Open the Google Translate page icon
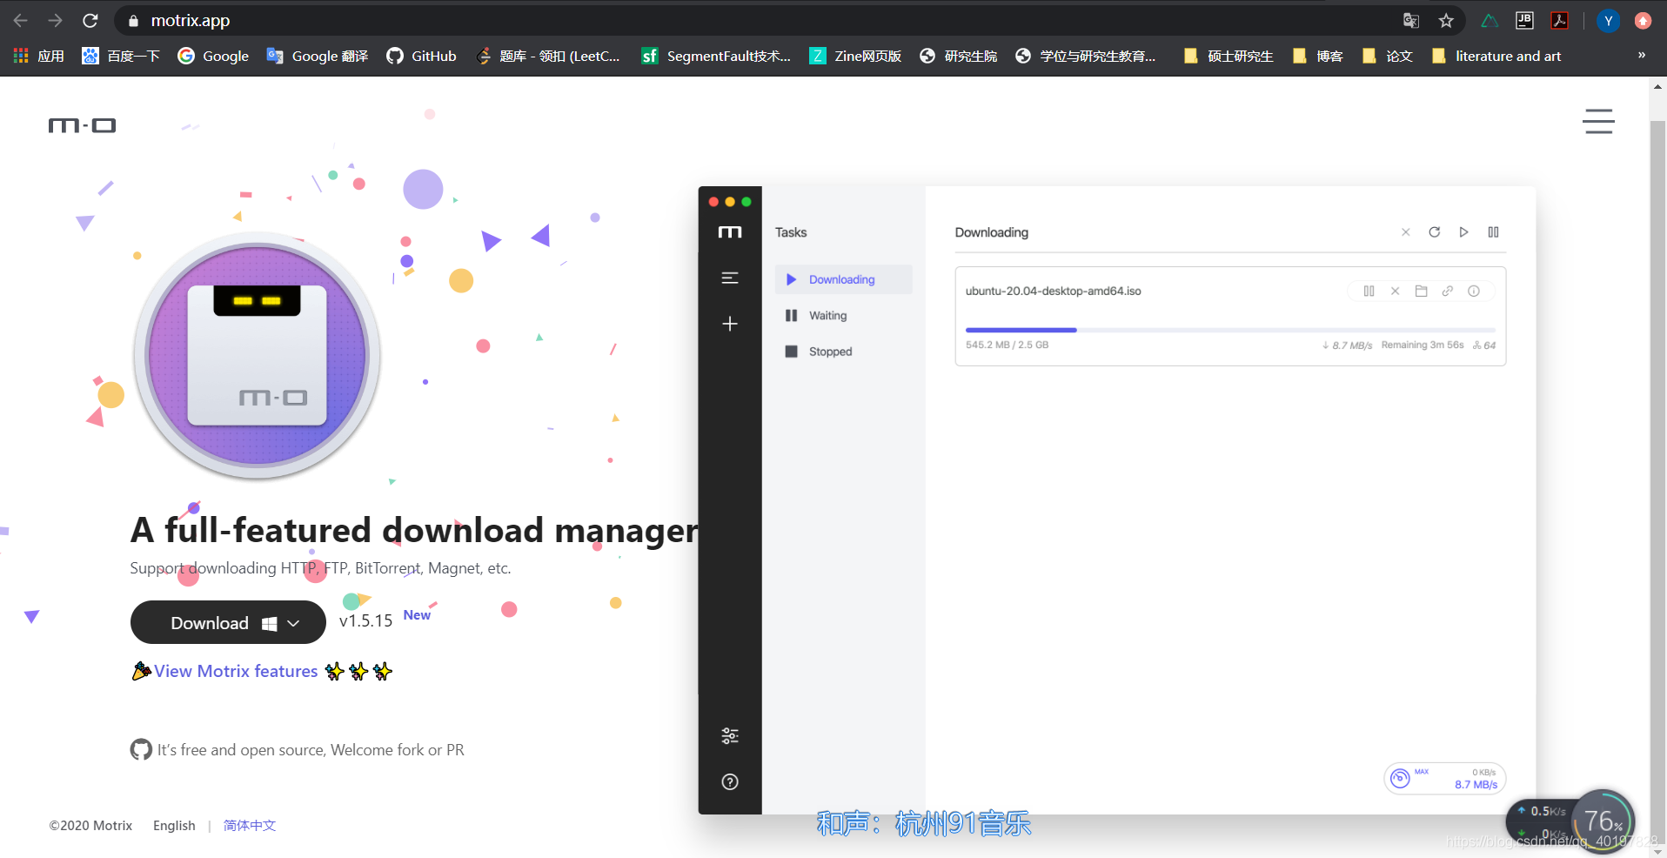The image size is (1667, 858). tap(1411, 20)
